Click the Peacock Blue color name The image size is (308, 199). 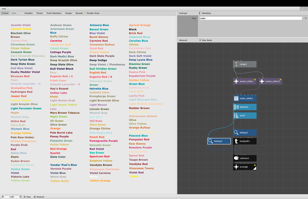pos(138,136)
